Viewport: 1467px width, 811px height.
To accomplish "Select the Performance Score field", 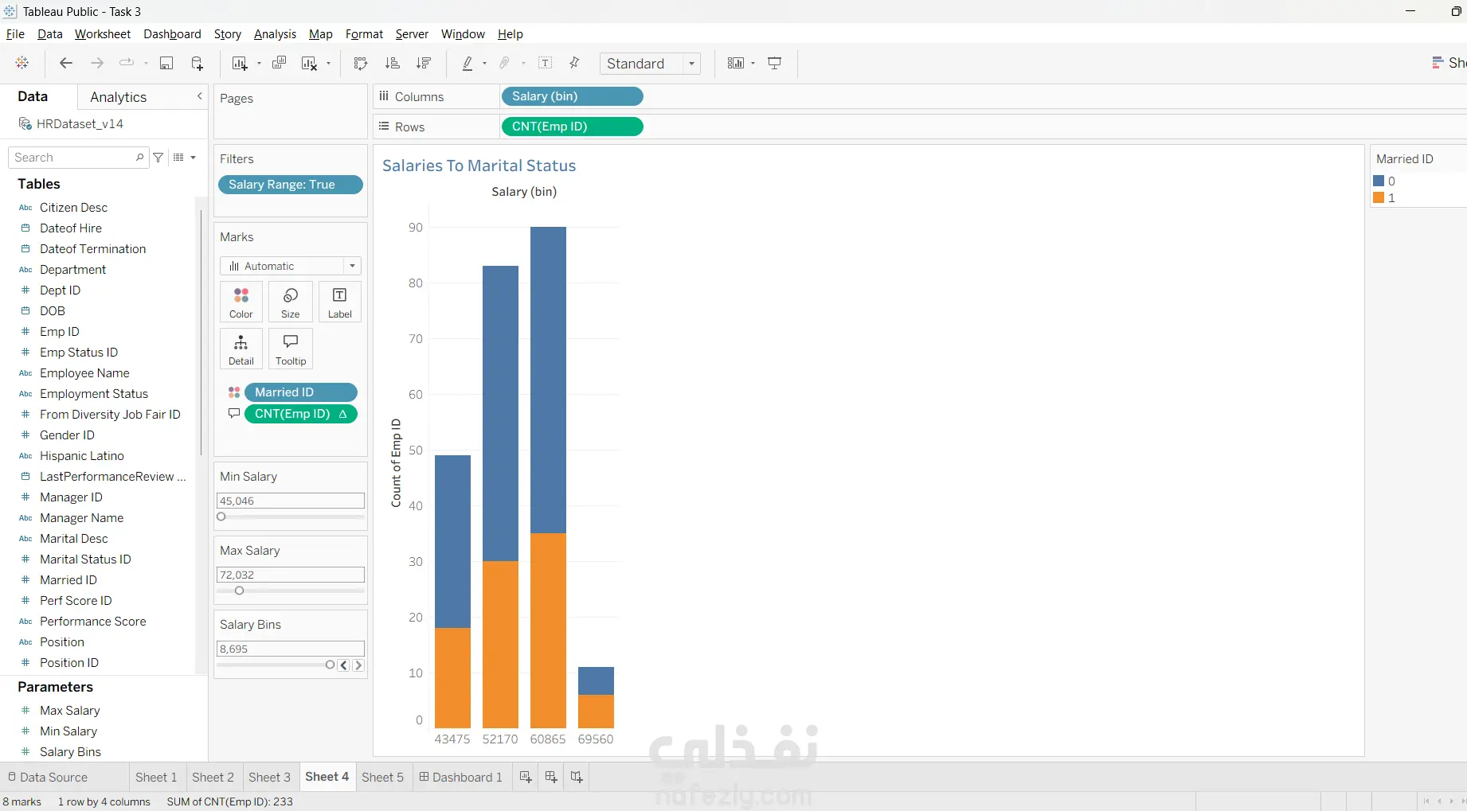I will (x=92, y=622).
